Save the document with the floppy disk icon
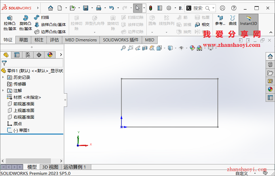This screenshot has width=275, height=176. 86,8
